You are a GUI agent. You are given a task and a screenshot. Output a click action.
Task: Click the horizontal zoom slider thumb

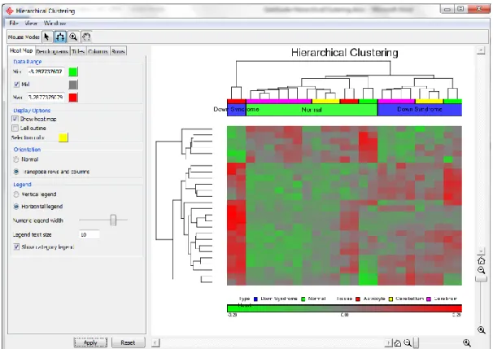(x=416, y=342)
